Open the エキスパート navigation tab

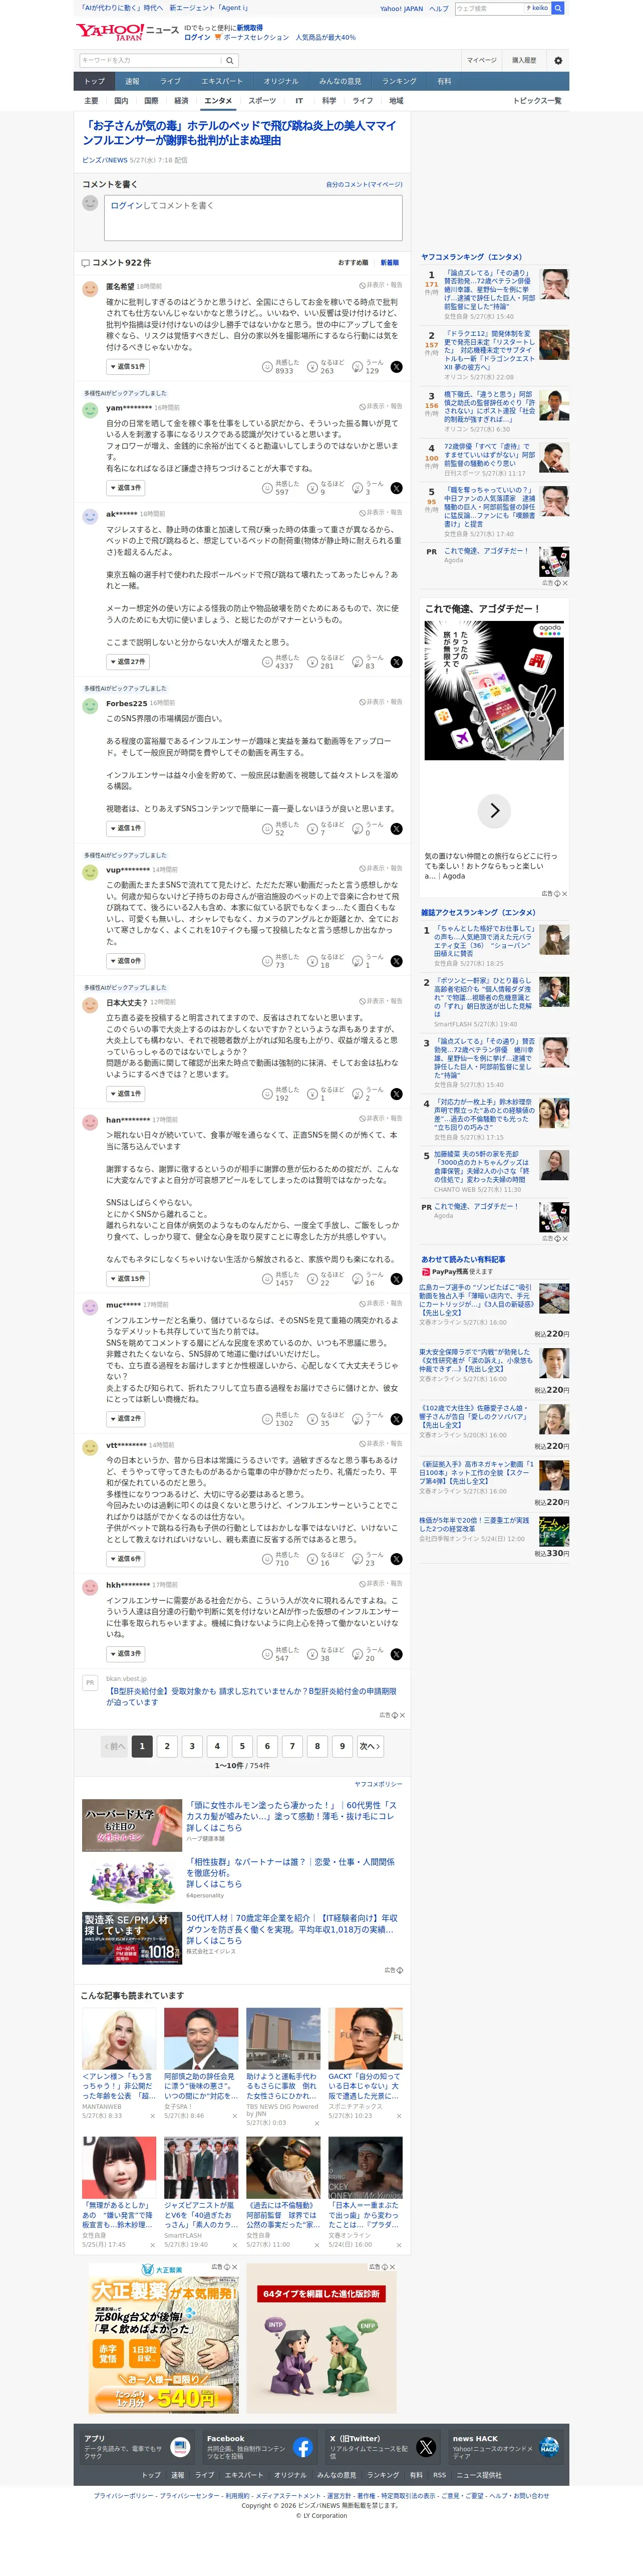222,82
